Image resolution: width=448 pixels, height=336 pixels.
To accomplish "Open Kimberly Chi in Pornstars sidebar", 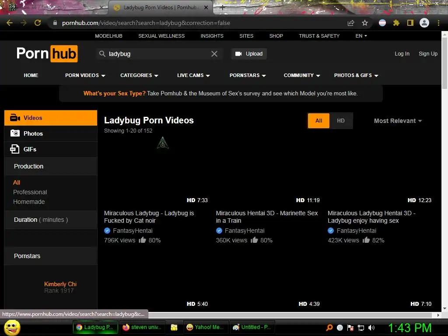I will (x=60, y=284).
